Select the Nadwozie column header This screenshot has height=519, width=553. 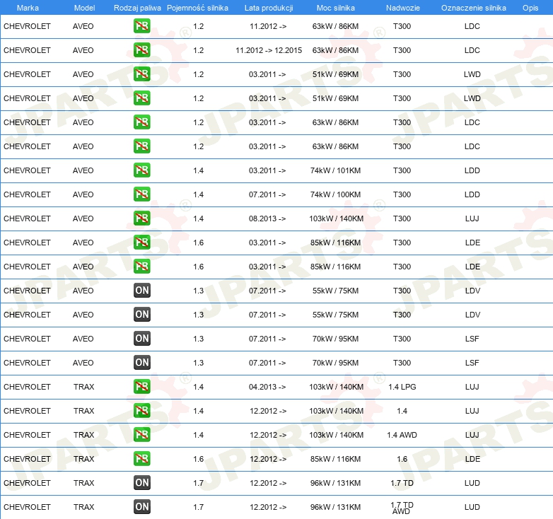tap(402, 7)
